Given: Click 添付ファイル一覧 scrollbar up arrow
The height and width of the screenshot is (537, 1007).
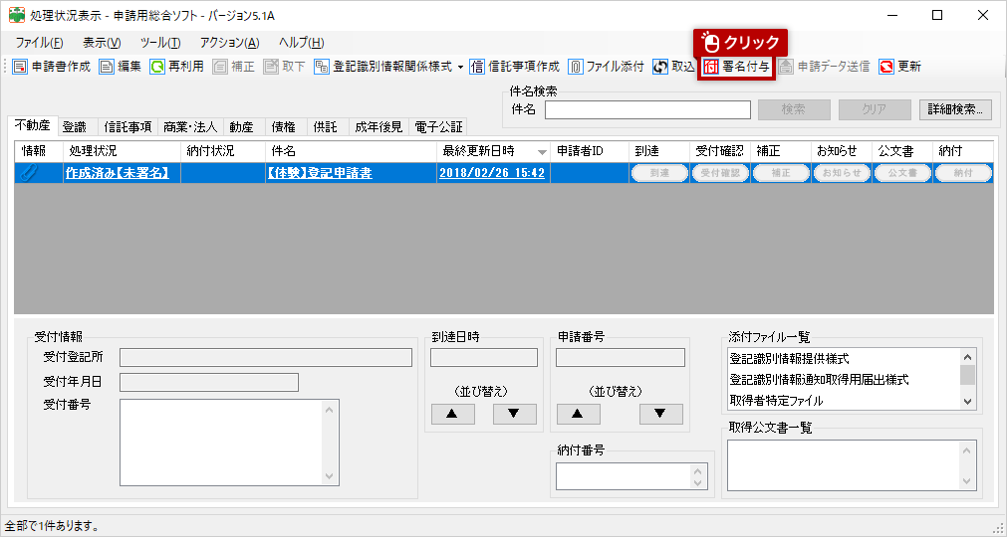Looking at the screenshot, I should (968, 357).
